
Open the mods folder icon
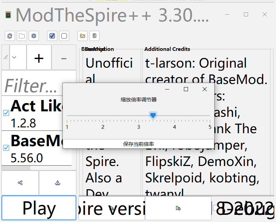[22, 36]
